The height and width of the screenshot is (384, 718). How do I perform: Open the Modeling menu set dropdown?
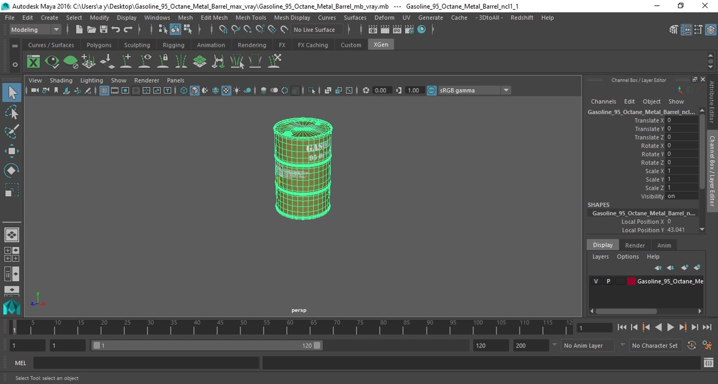tap(36, 30)
